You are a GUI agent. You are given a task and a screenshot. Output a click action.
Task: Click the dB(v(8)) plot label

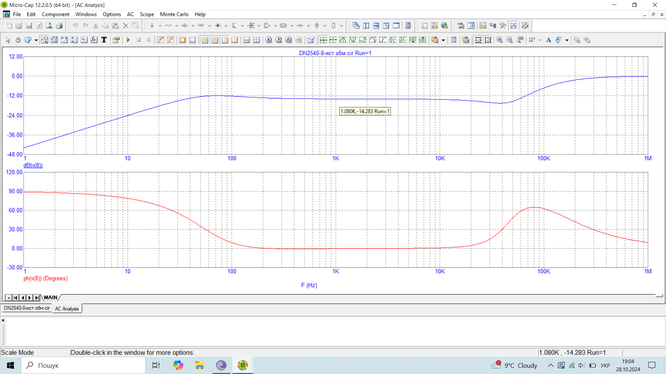[x=33, y=166]
